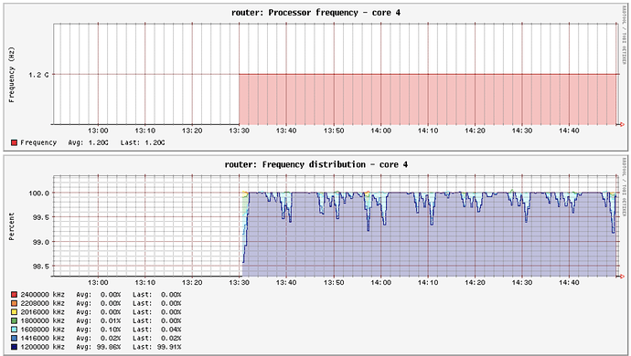Screen dimensions: 631x356
Task: Click the 100.0 y-axis value
Action: click(38, 194)
